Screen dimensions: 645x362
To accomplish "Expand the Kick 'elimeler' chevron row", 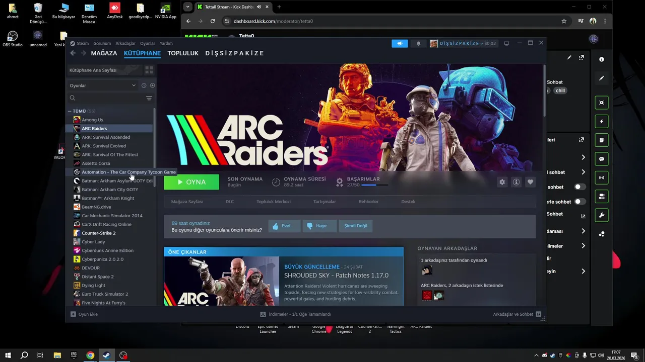I will coord(583,246).
